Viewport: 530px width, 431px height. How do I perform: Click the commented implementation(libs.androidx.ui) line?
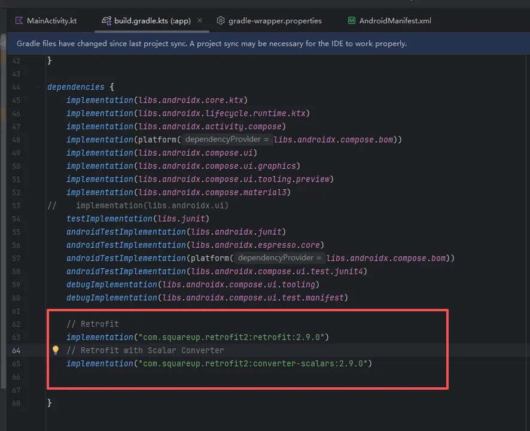click(x=138, y=206)
